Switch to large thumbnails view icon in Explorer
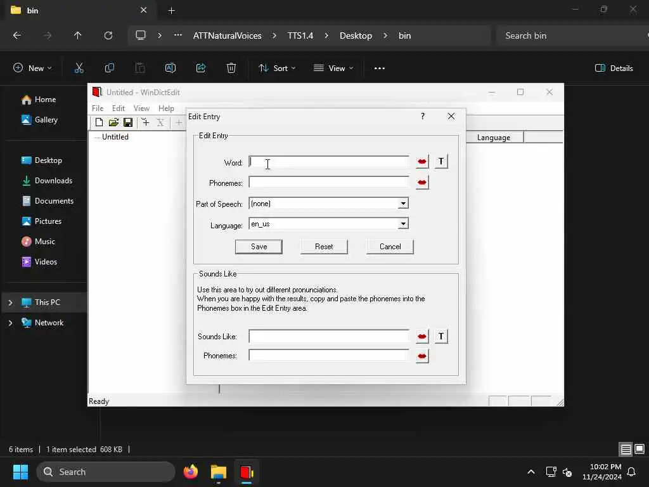Screen dimensions: 649x487 [x=639, y=449]
